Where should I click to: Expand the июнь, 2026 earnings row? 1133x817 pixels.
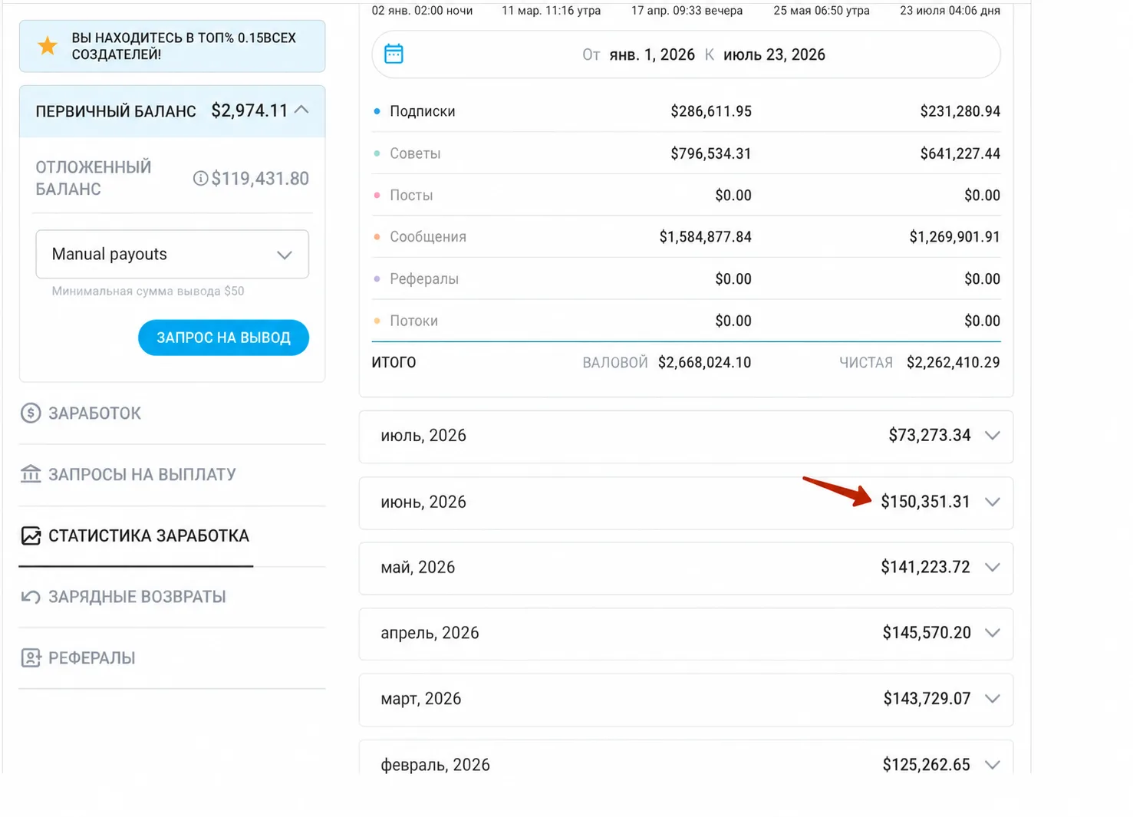tap(686, 502)
